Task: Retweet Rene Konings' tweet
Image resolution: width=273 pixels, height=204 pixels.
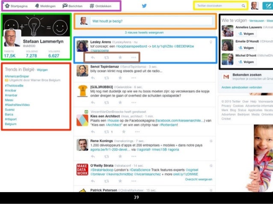Action: click(107, 156)
